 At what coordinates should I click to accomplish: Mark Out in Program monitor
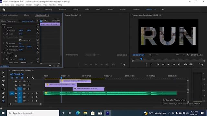pyautogui.click(x=151, y=64)
